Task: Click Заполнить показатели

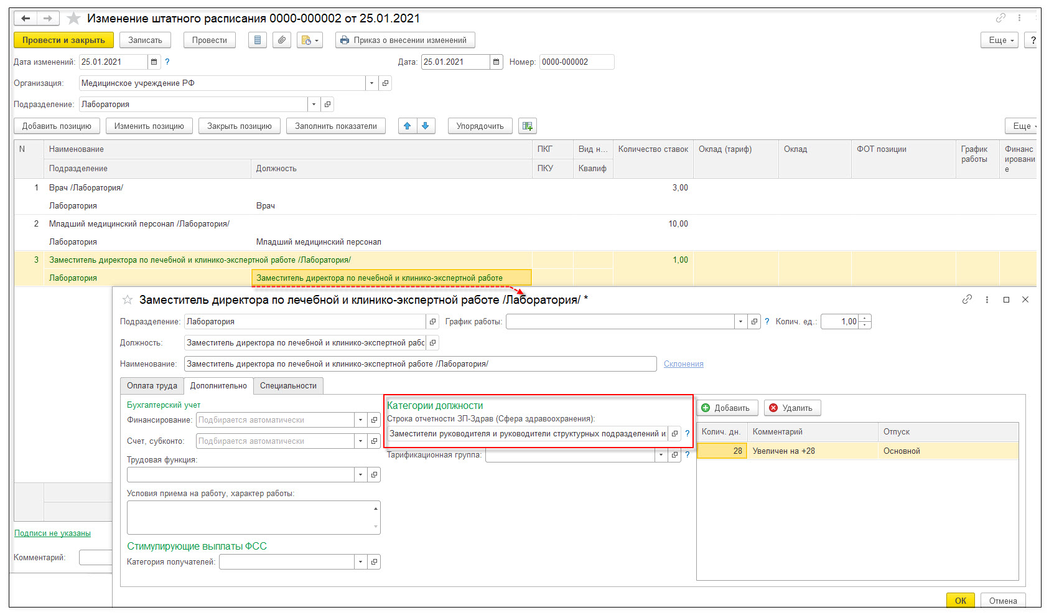Action: point(336,126)
